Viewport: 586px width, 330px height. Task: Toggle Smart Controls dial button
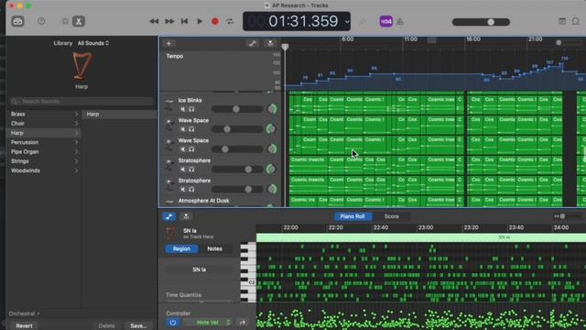(65, 21)
